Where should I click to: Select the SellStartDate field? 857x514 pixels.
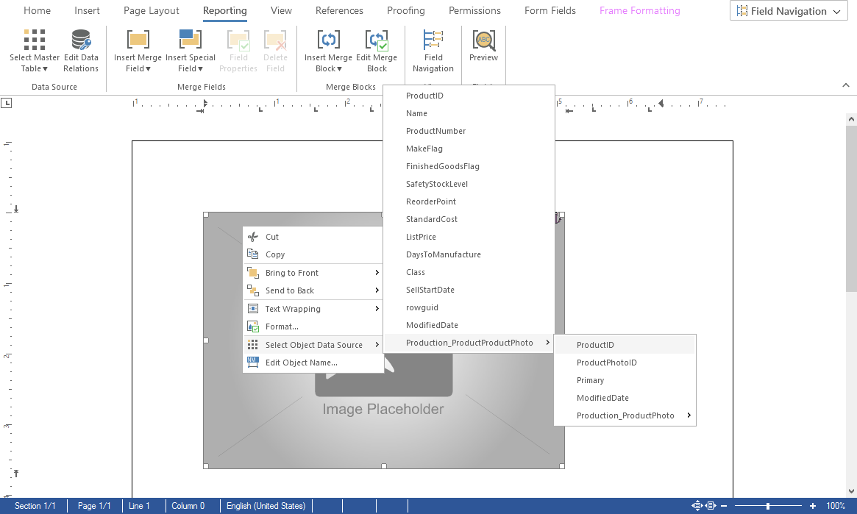pyautogui.click(x=469, y=290)
